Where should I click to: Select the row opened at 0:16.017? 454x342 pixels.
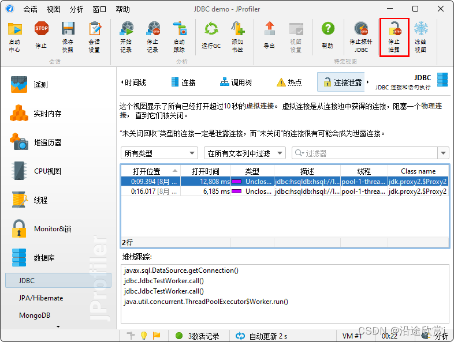pos(285,191)
